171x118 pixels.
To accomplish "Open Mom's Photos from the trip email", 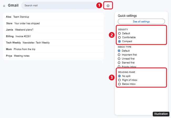I will 53,49.
